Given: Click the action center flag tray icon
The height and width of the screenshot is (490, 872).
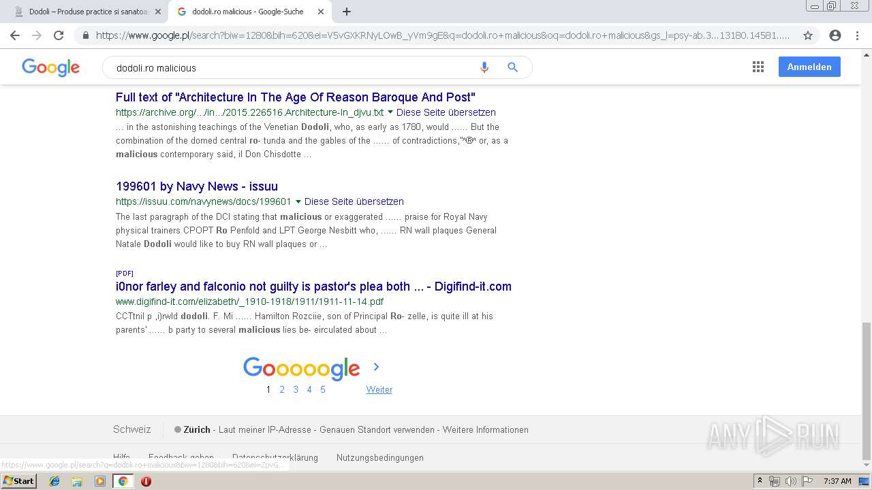Looking at the screenshot, I should pyautogui.click(x=806, y=481).
